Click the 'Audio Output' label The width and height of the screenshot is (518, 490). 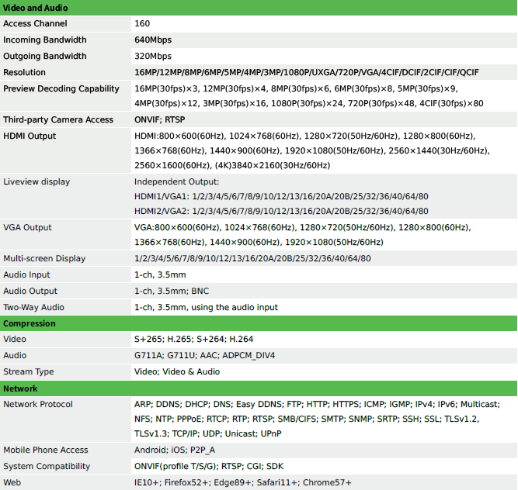pos(30,292)
